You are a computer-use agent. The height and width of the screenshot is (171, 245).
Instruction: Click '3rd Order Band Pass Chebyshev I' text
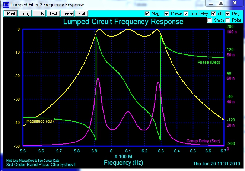pyautogui.click(x=41, y=165)
